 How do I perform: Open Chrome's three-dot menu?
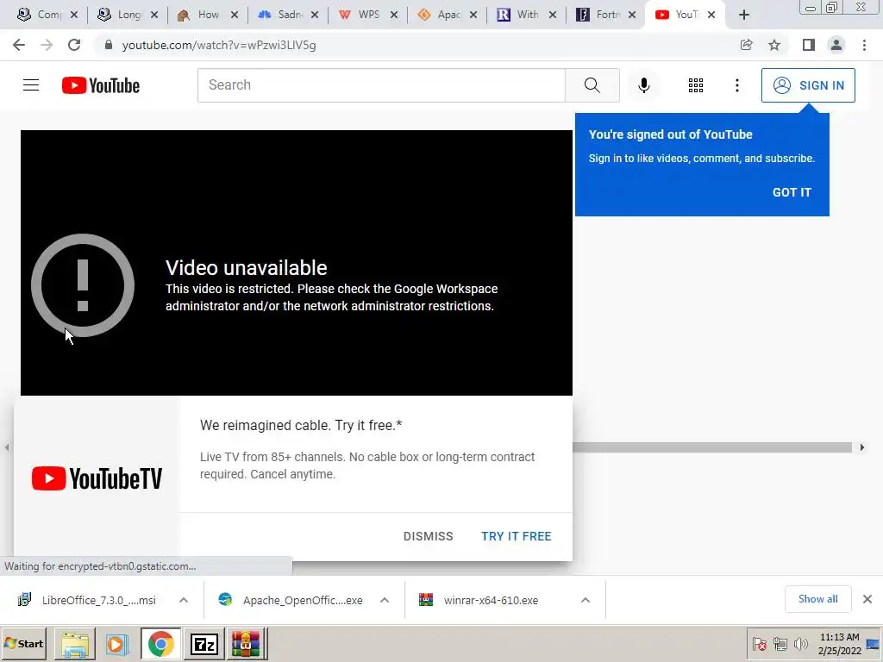point(864,45)
